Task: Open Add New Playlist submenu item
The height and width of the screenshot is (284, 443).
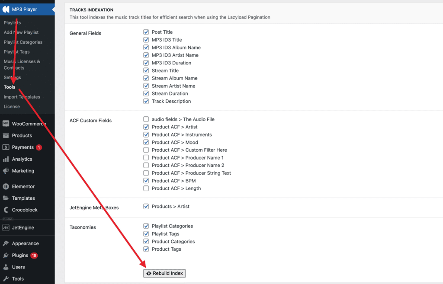Action: pos(21,32)
